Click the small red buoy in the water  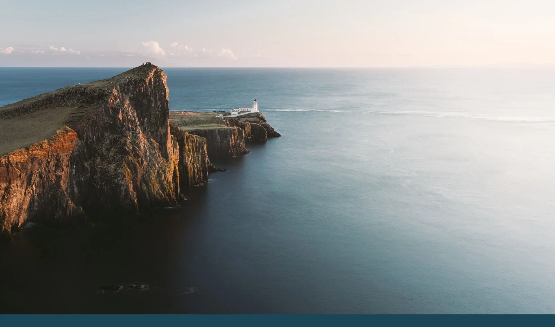[x=288, y=178]
